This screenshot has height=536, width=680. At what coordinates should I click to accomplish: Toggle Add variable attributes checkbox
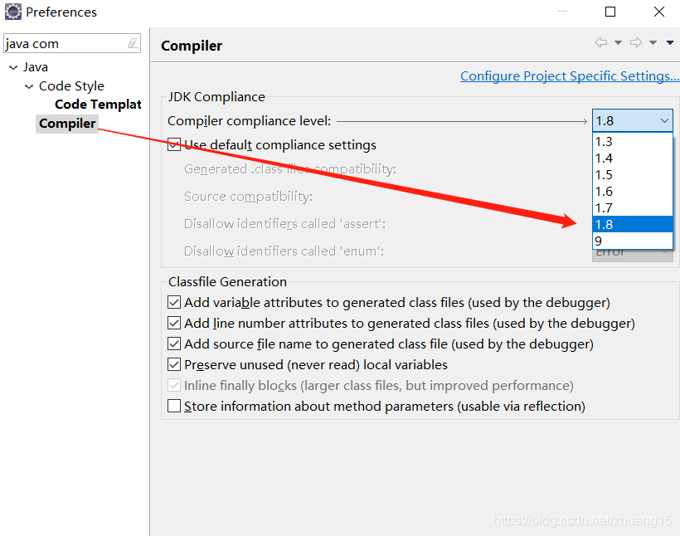[174, 303]
